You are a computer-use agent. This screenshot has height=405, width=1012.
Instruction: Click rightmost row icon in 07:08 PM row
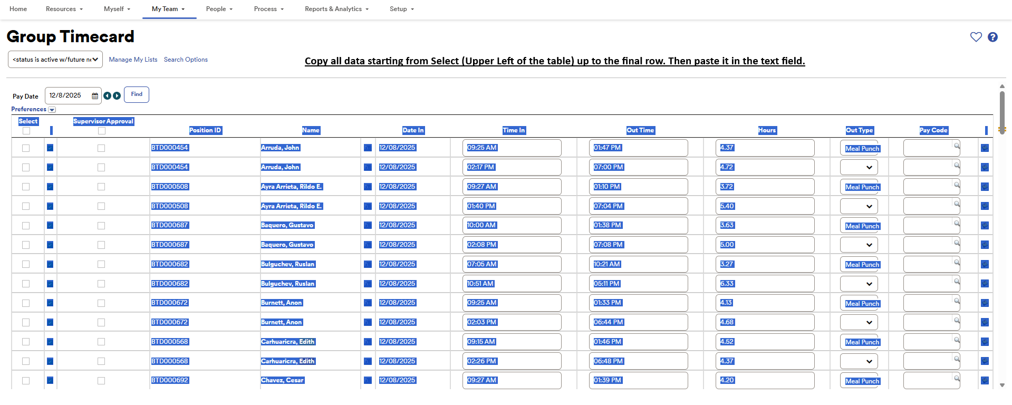tap(985, 245)
